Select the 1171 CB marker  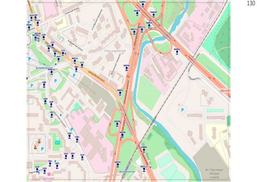coord(82,65)
